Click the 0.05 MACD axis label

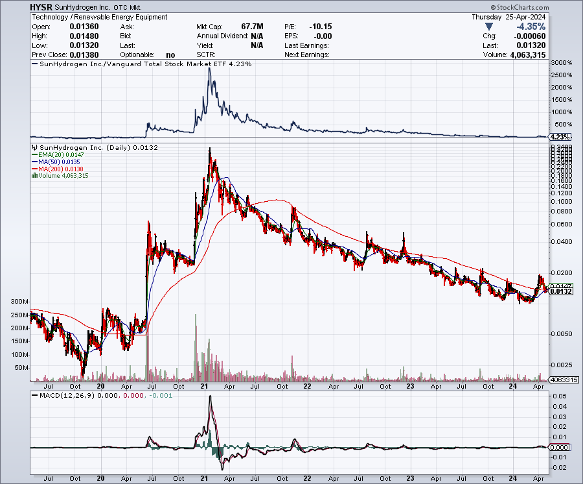click(x=560, y=396)
